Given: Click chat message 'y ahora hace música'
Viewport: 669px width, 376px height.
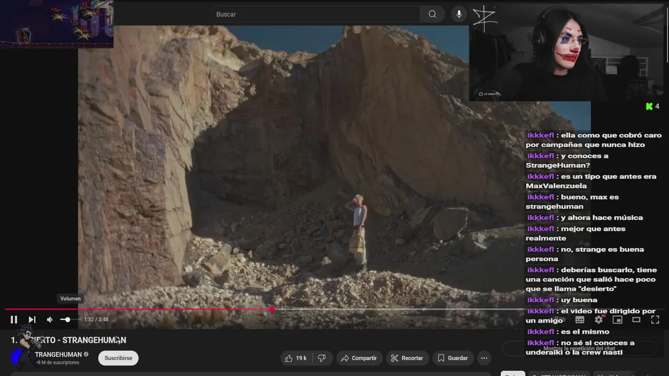Looking at the screenshot, I should pyautogui.click(x=584, y=218).
